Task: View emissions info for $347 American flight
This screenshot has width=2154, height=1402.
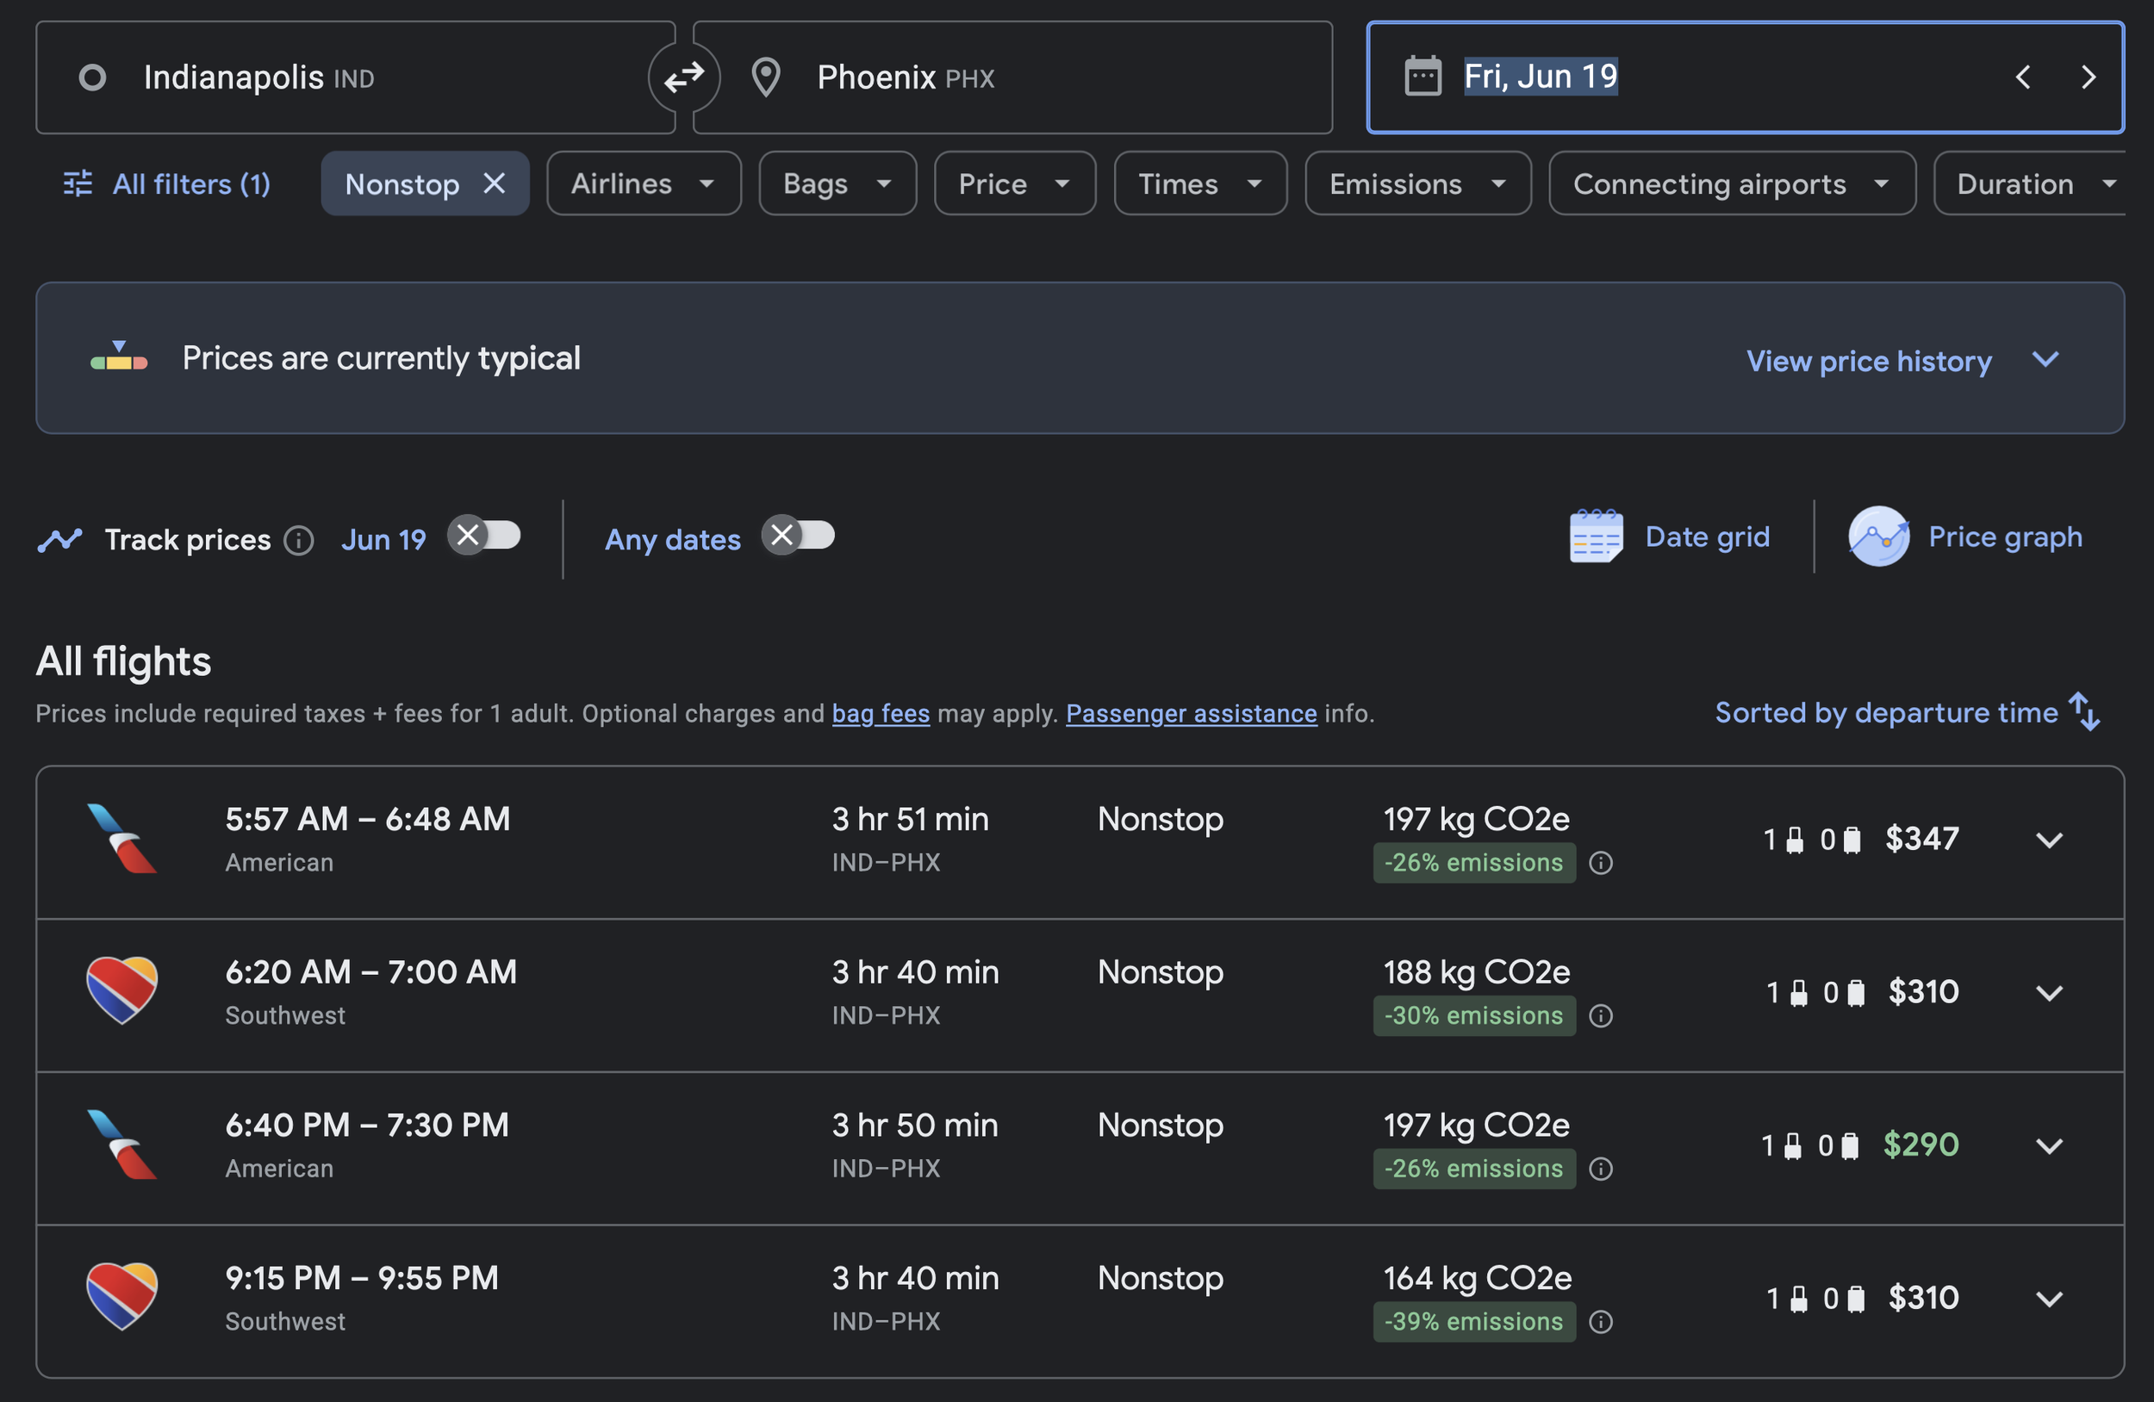Action: 1600,863
